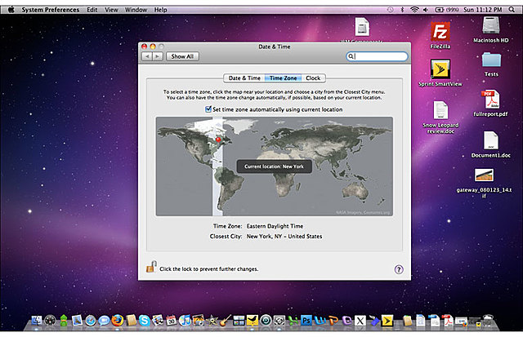Open Address Book in the Dock
Screen dimensions: 523x337
coord(131,321)
